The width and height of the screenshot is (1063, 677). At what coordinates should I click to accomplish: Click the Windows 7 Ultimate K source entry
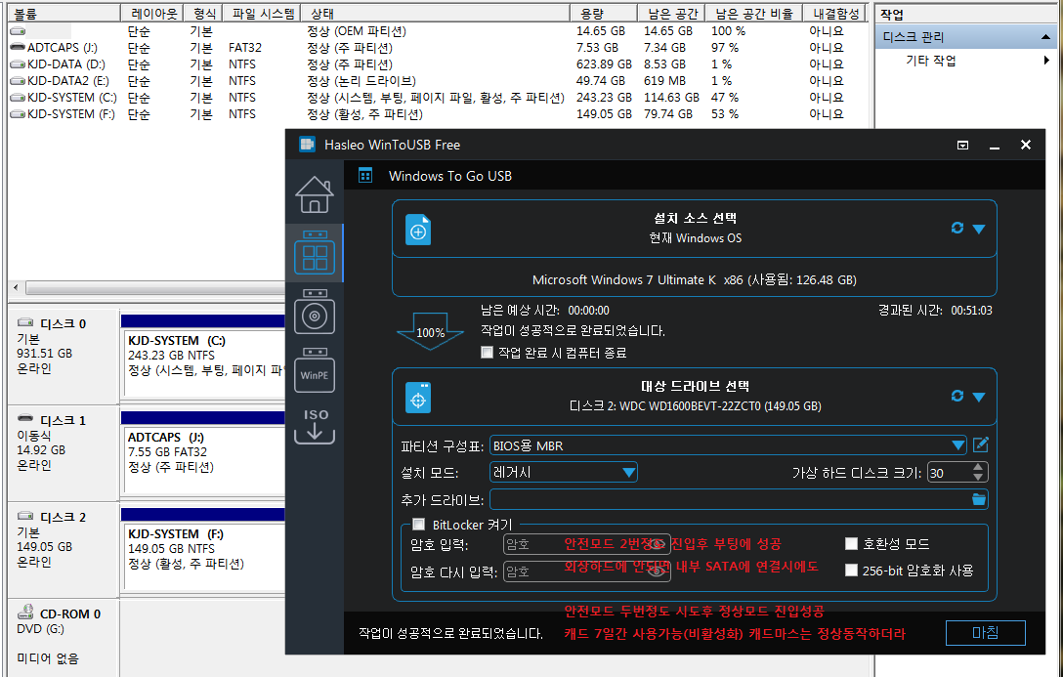click(x=695, y=279)
